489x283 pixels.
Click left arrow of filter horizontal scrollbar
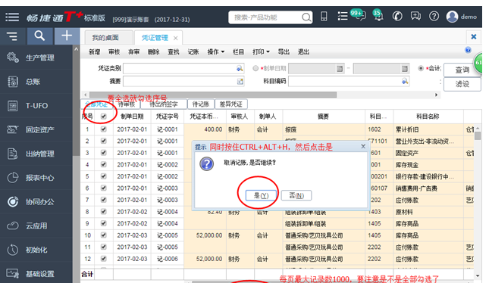85,95
